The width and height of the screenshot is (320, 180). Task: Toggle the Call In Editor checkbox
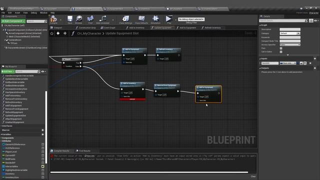tap(281, 52)
